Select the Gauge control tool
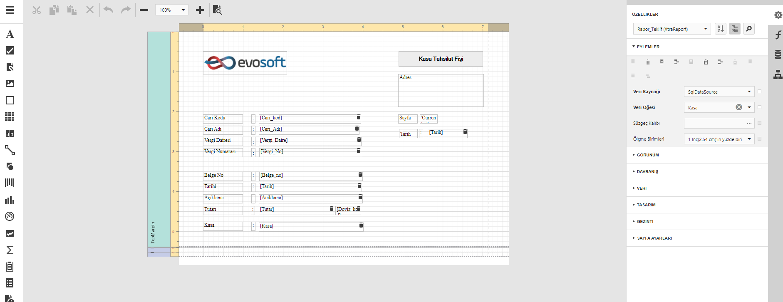 pyautogui.click(x=10, y=216)
